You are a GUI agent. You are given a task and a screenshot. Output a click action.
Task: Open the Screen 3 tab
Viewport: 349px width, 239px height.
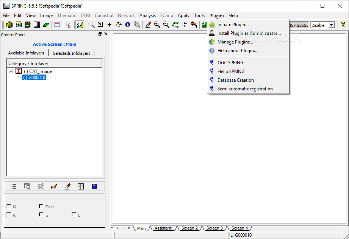pos(214,228)
